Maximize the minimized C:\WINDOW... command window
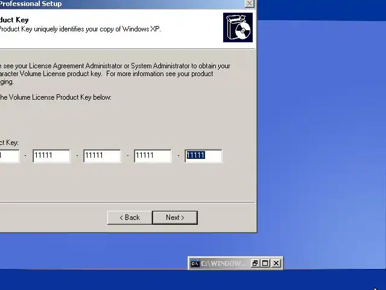 pos(265,263)
